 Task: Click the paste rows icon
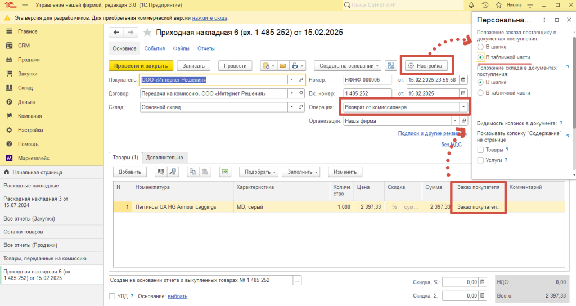pos(205,172)
